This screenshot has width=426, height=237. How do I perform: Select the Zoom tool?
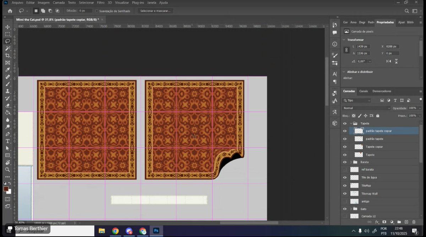pos(8,169)
